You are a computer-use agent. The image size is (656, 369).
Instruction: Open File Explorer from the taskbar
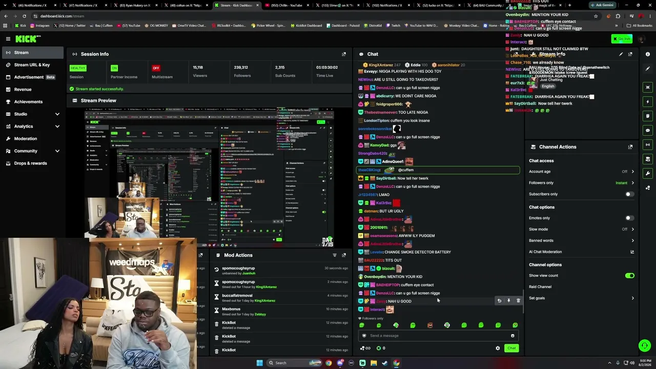click(x=374, y=363)
